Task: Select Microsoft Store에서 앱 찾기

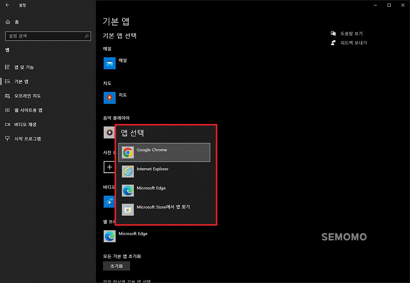Action: click(x=164, y=209)
